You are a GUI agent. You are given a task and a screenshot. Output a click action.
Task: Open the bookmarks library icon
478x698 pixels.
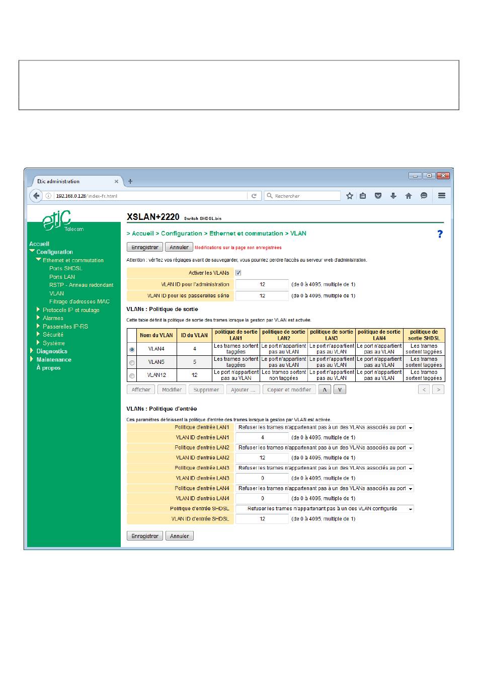coord(363,196)
